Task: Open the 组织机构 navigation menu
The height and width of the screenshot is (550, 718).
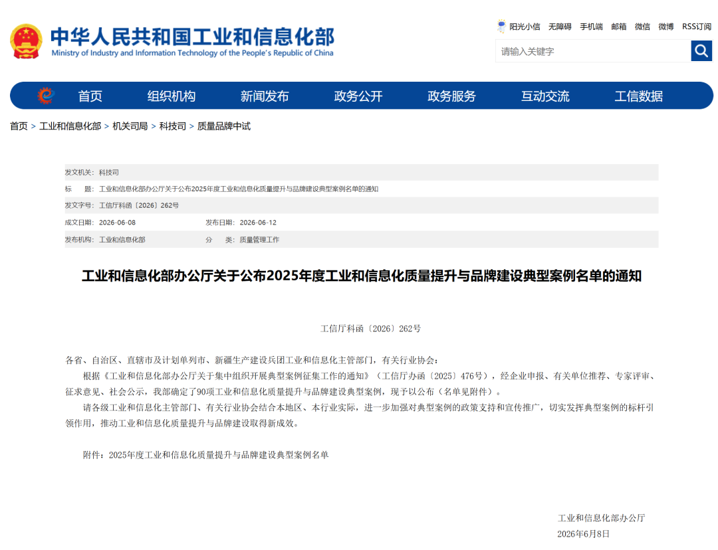Action: 172,96
